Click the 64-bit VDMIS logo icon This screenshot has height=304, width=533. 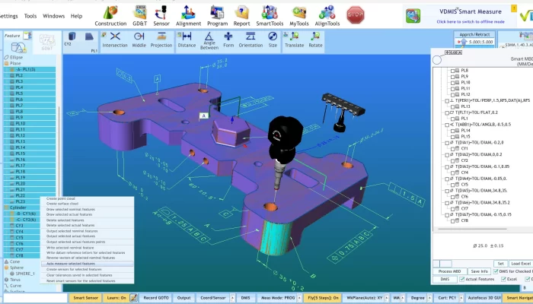[x=413, y=16]
